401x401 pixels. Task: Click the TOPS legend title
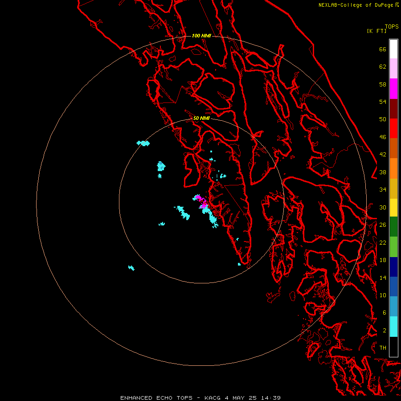[x=392, y=27]
